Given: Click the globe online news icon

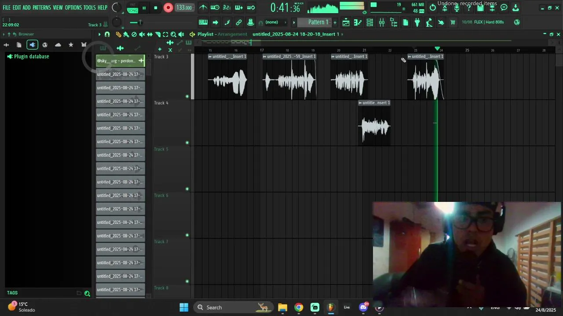Looking at the screenshot, I should (x=517, y=22).
